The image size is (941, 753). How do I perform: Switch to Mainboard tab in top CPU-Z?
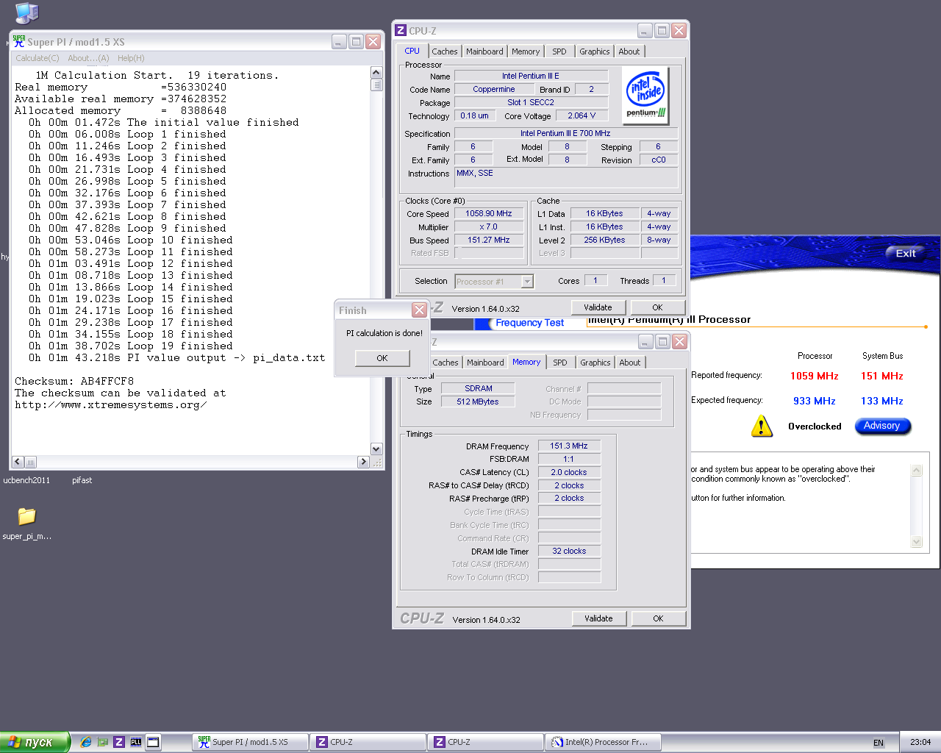coord(484,51)
